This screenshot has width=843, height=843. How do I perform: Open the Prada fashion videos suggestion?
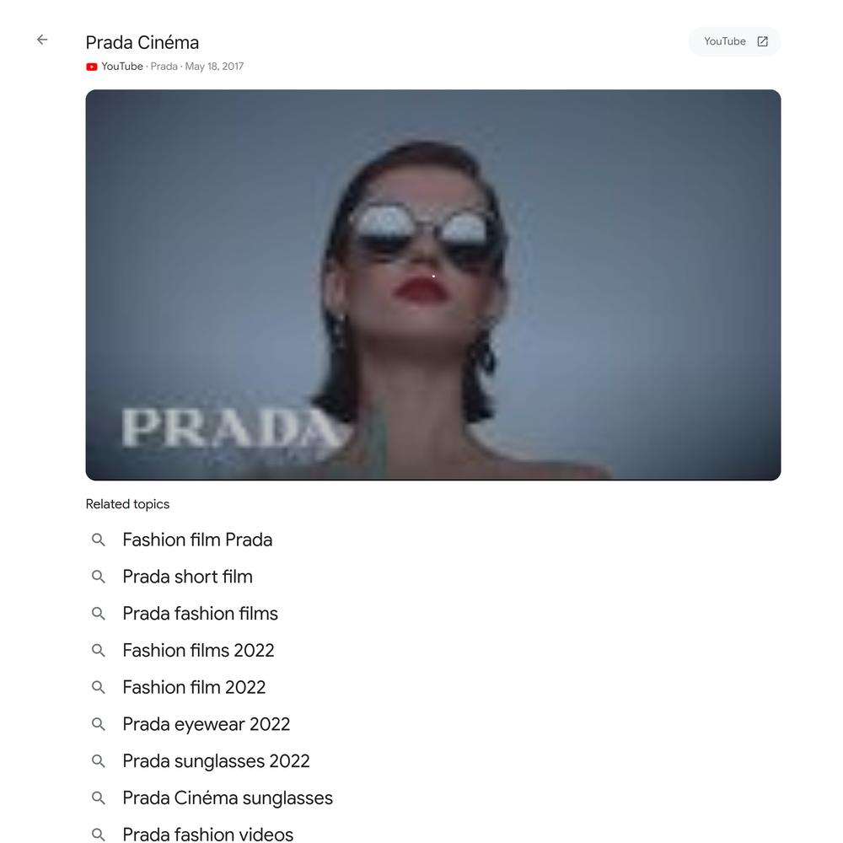[x=208, y=834]
